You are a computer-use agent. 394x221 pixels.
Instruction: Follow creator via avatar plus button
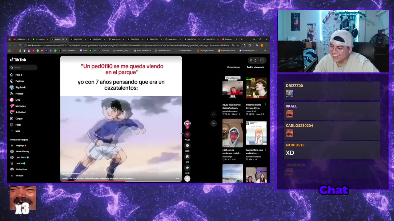click(187, 127)
